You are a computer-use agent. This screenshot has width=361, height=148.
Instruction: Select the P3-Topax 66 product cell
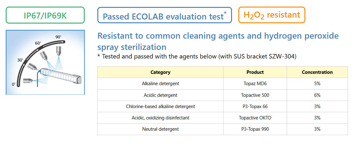click(x=255, y=107)
